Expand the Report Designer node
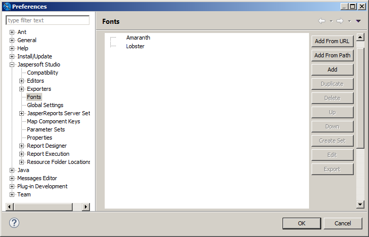This screenshot has width=369, height=237. pyautogui.click(x=21, y=146)
